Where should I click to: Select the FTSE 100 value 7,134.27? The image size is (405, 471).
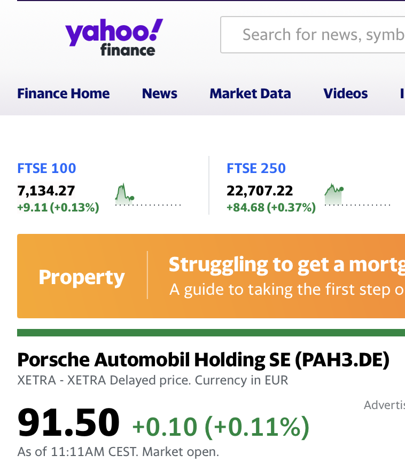[46, 191]
